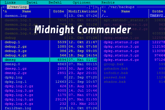Select fail2ban.log file
The image size is (165, 110).
click(x=18, y=108)
